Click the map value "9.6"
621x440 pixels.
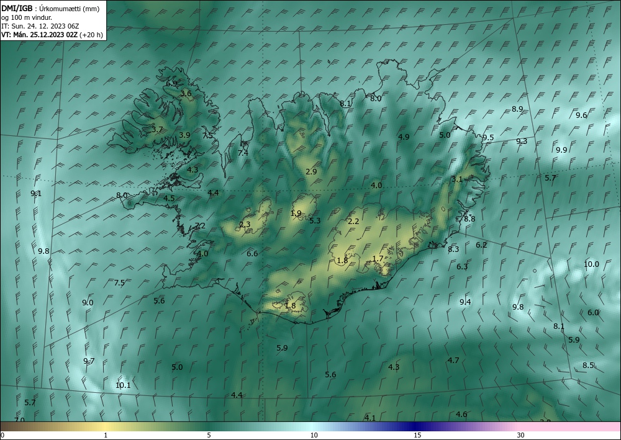coord(581,115)
